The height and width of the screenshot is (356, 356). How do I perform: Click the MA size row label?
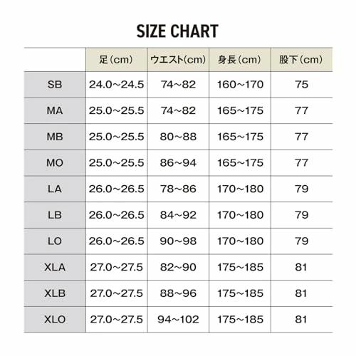[55, 110]
